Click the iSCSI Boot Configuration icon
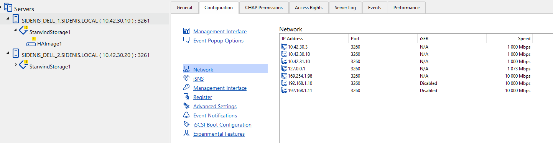Viewport: 553px width, 143px height. click(x=186, y=124)
